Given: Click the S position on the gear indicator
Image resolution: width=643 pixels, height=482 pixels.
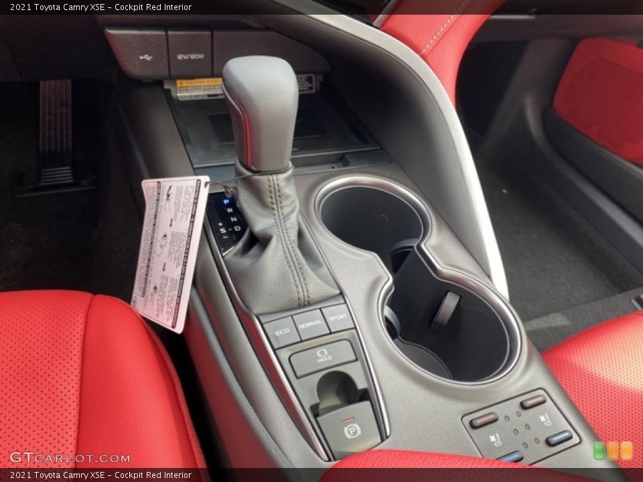Looking at the screenshot, I should pyautogui.click(x=222, y=231).
